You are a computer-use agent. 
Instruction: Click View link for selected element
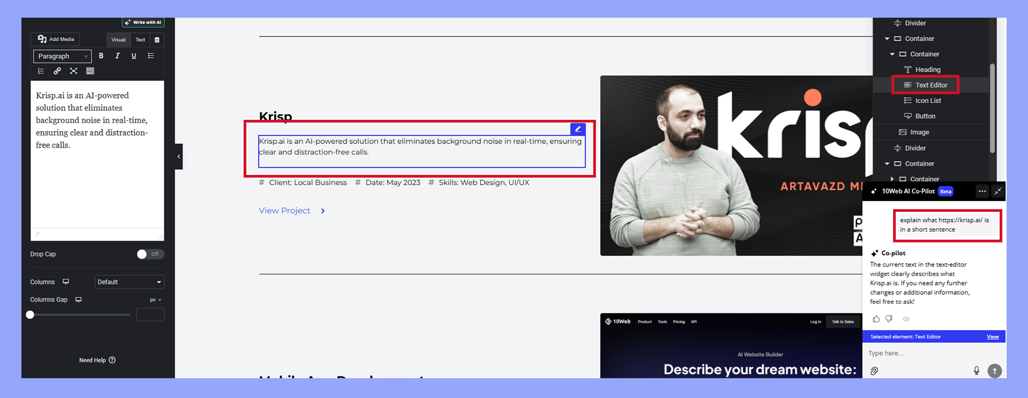[x=993, y=336]
